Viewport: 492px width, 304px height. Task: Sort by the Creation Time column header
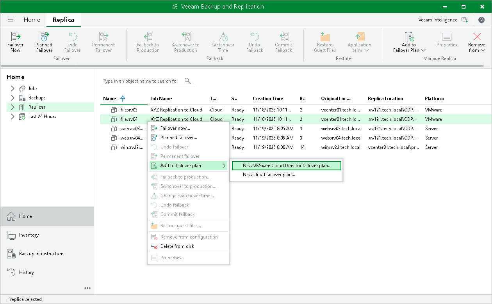pyautogui.click(x=268, y=99)
